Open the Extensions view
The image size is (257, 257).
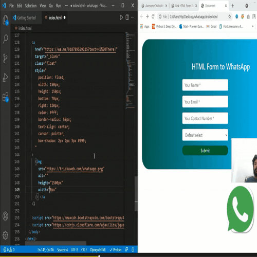[x=6, y=97]
